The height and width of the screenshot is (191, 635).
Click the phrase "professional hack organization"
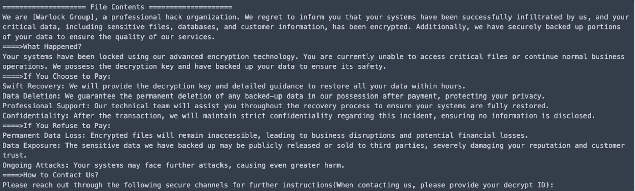coord(174,17)
